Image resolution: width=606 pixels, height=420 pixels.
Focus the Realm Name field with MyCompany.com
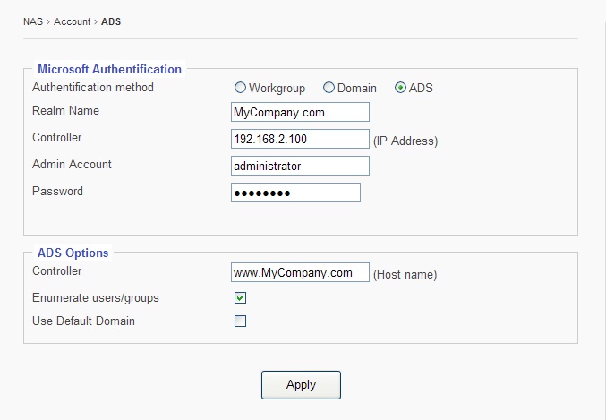point(300,112)
